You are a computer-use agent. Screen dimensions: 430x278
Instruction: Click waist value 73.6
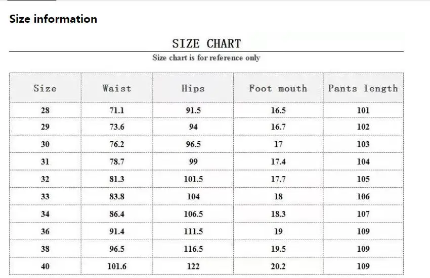(x=117, y=127)
